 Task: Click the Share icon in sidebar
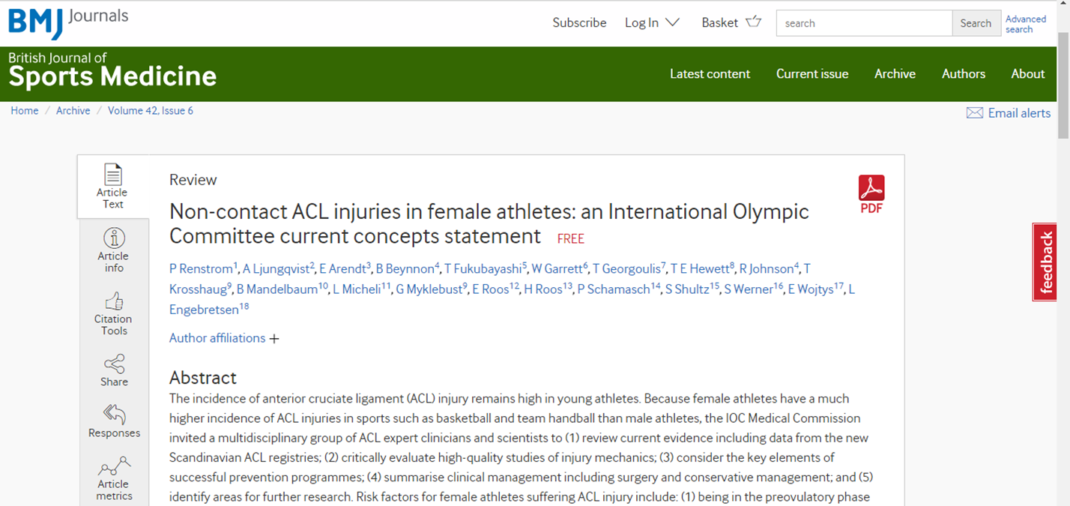click(114, 364)
